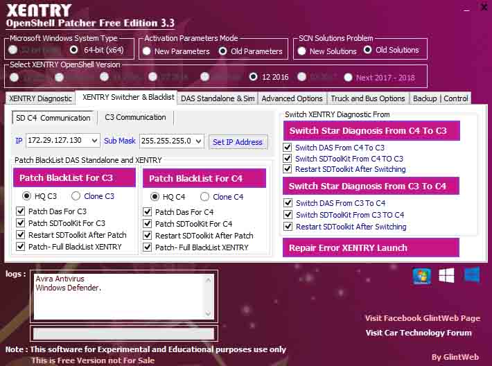
Task: Click 'Avira Antivirus' line in logs
Action: [x=60, y=279]
